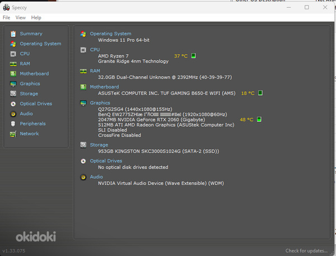Click the Storage heading link in summary
Image resolution: width=336 pixels, height=256 pixels.
99,145
